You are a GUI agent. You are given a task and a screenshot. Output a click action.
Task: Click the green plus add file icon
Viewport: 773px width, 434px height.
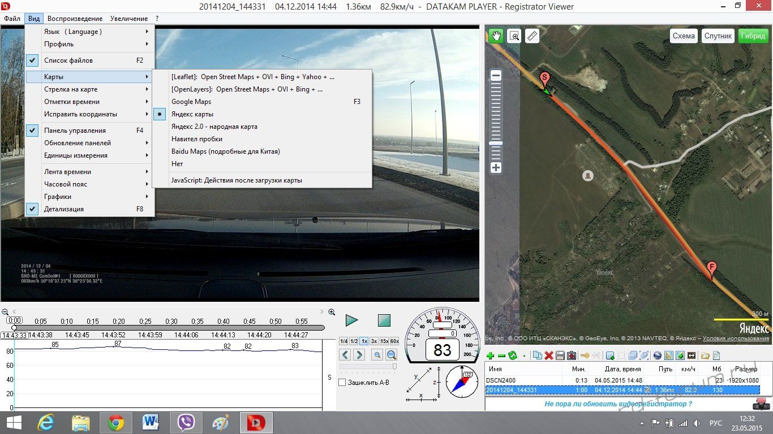490,355
